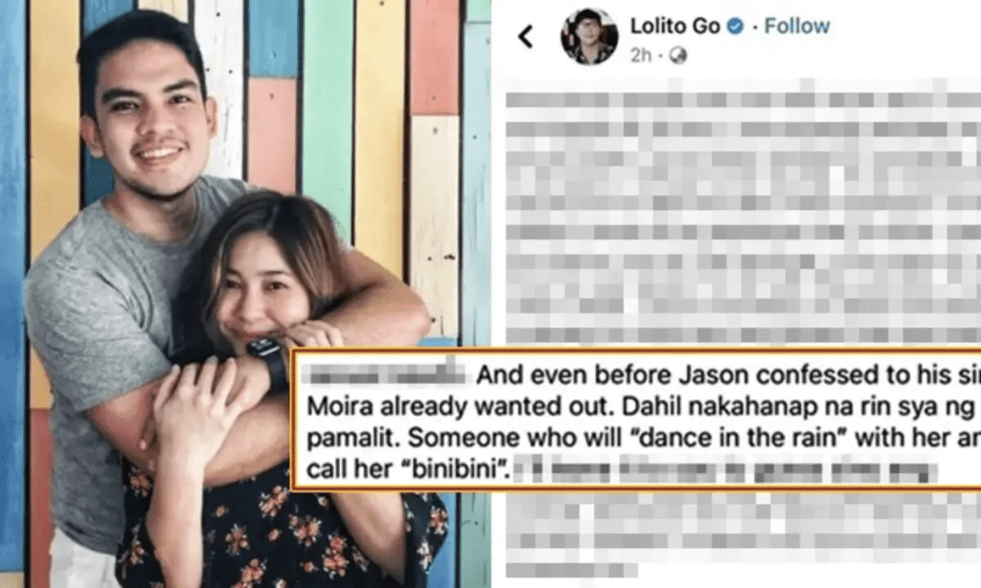Click the 2h post timestamp
This screenshot has height=588, width=981.
pos(641,56)
